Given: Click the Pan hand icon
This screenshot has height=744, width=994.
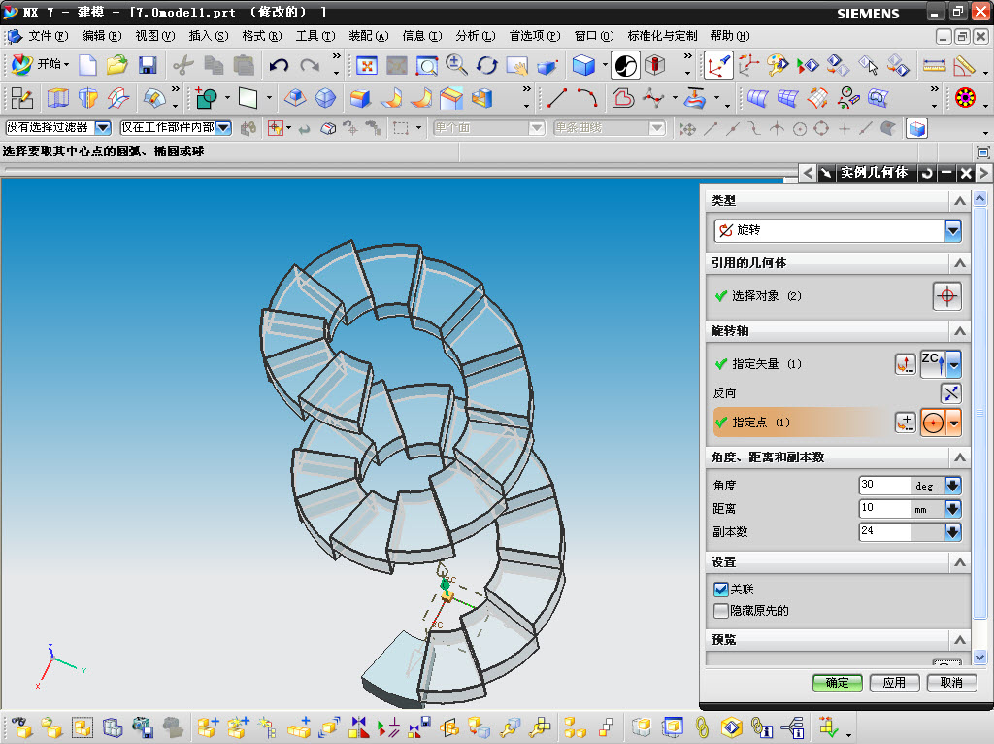Looking at the screenshot, I should coord(517,65).
